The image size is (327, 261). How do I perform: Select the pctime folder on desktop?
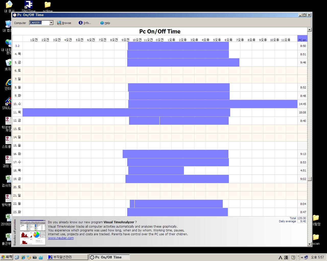coord(48,5)
